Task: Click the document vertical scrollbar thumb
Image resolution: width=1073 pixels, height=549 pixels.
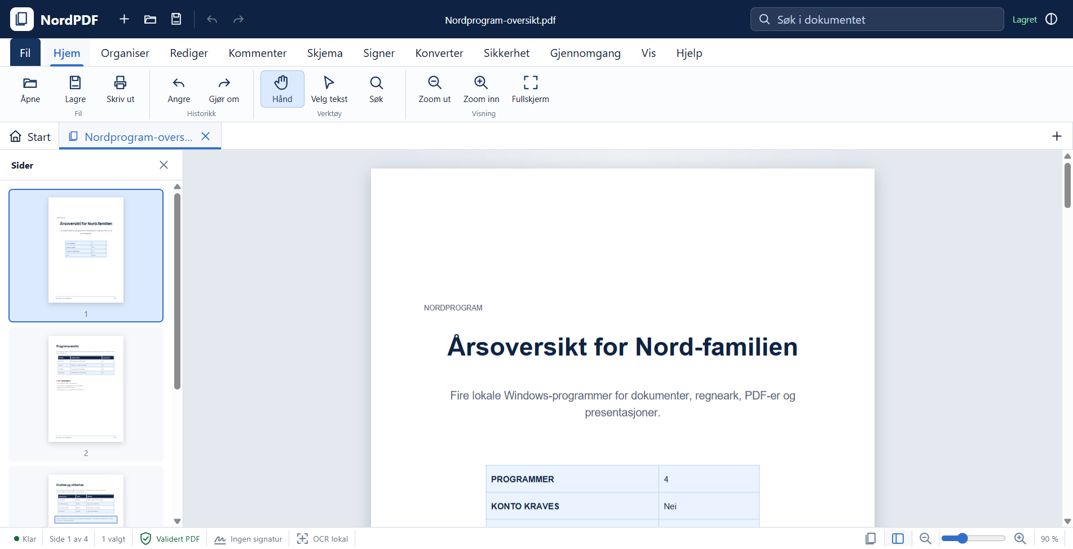Action: pos(1067,185)
